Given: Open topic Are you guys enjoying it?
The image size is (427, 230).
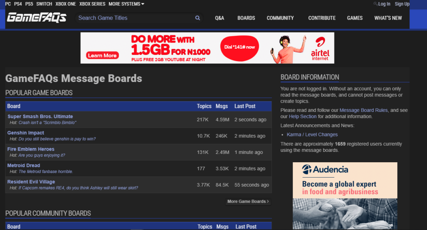Looking at the screenshot, I should pyautogui.click(x=42, y=155).
